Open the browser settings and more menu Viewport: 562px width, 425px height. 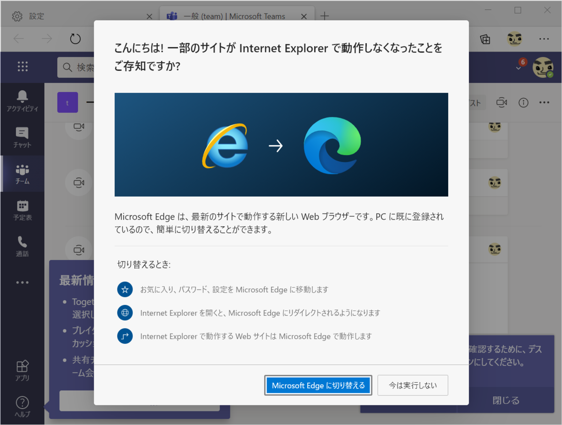(544, 39)
